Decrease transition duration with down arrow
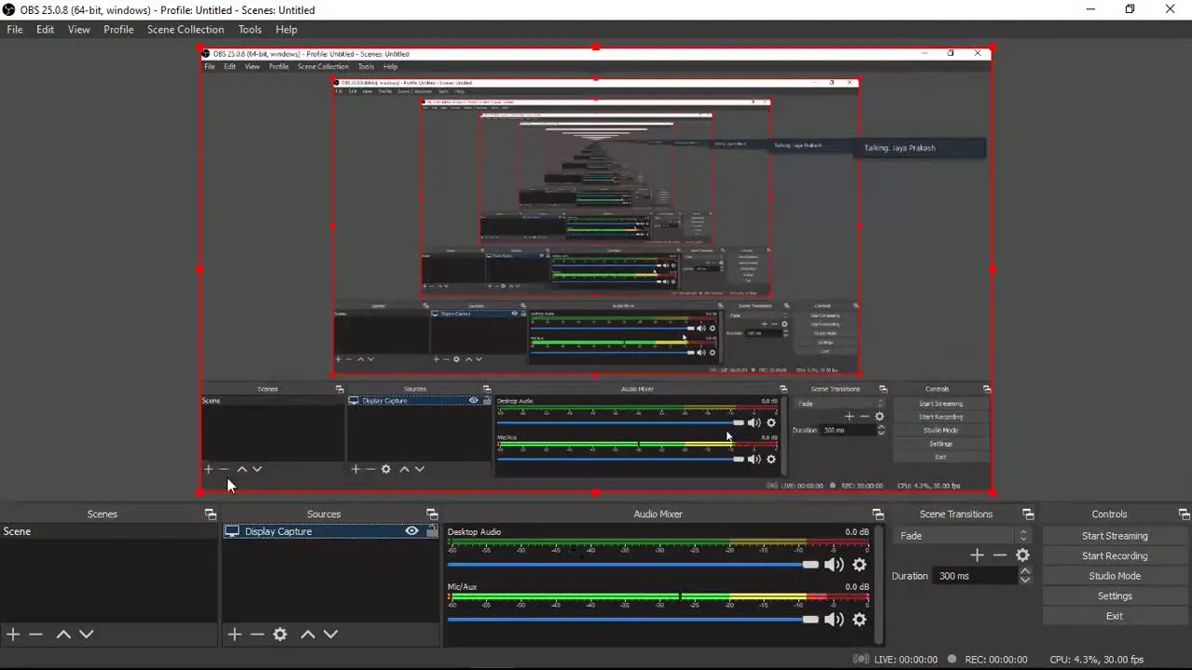 [x=1025, y=580]
